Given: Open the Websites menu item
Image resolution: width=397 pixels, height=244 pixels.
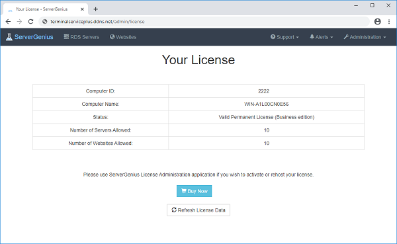Looking at the screenshot, I should tap(123, 37).
